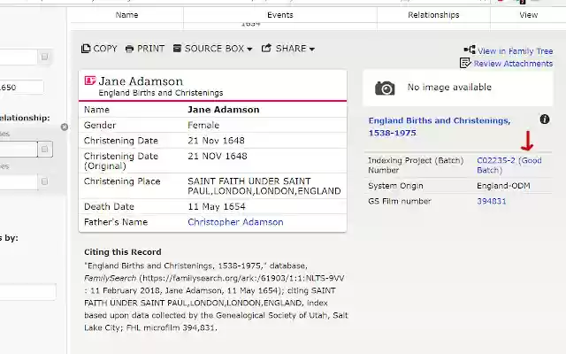Click the Citing this Record heading
The height and width of the screenshot is (354, 566).
[x=123, y=251]
